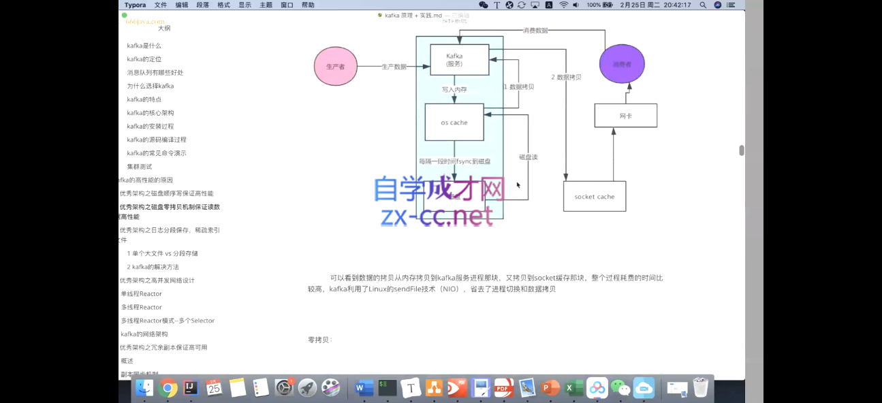Open the volume control in menu bar
Viewport: 882px width, 403px height.
tap(576, 5)
